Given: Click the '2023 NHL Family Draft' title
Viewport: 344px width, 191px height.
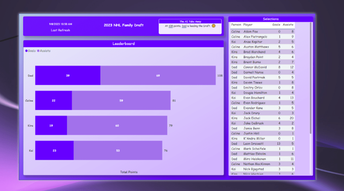Looking at the screenshot, I should point(124,25).
